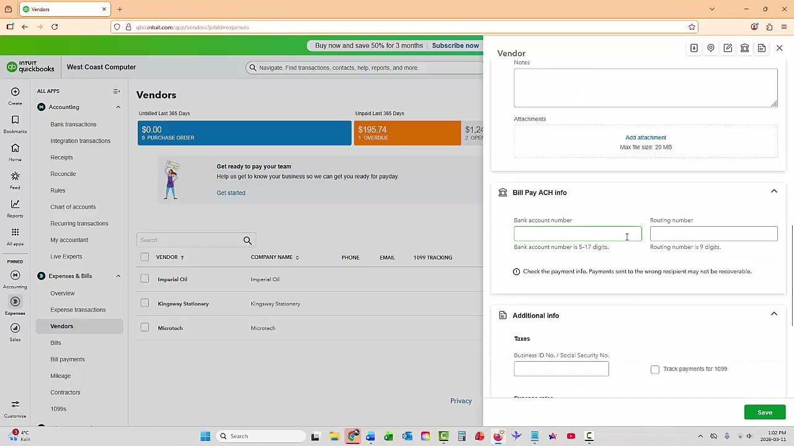
Task: Open Privacy link
Action: pyautogui.click(x=461, y=401)
